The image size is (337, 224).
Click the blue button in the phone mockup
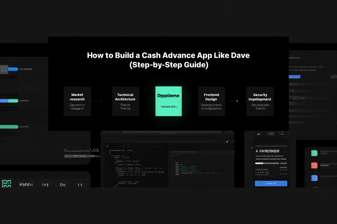pyautogui.click(x=271, y=184)
